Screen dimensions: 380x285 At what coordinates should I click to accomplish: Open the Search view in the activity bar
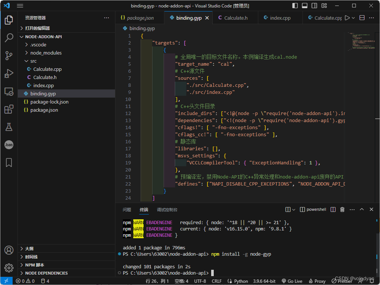(x=9, y=38)
